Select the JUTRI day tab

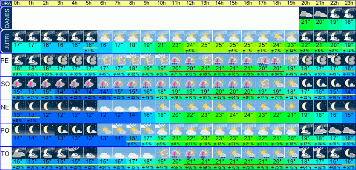(x=6, y=41)
